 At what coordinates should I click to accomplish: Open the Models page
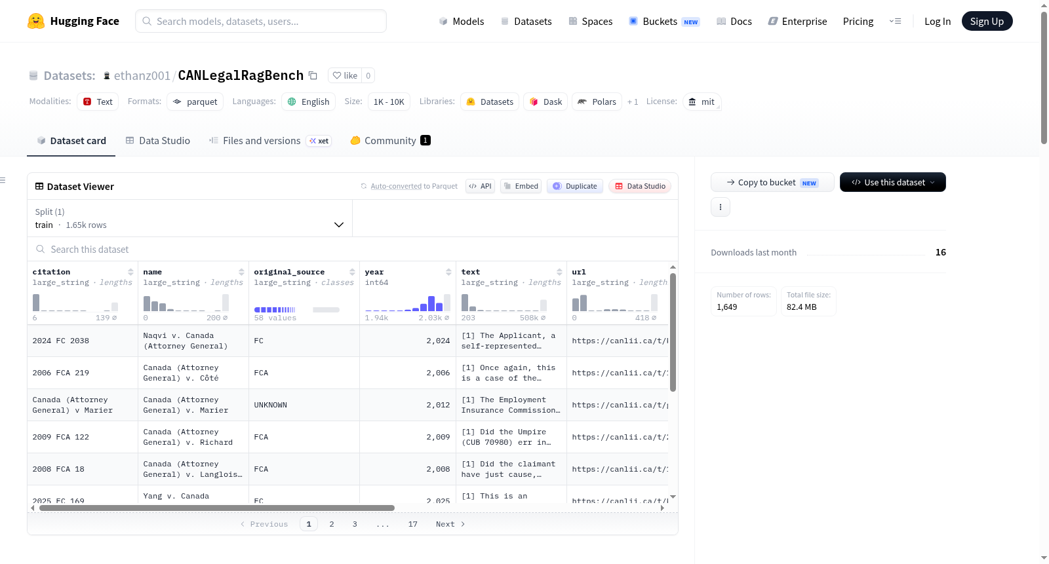click(462, 22)
